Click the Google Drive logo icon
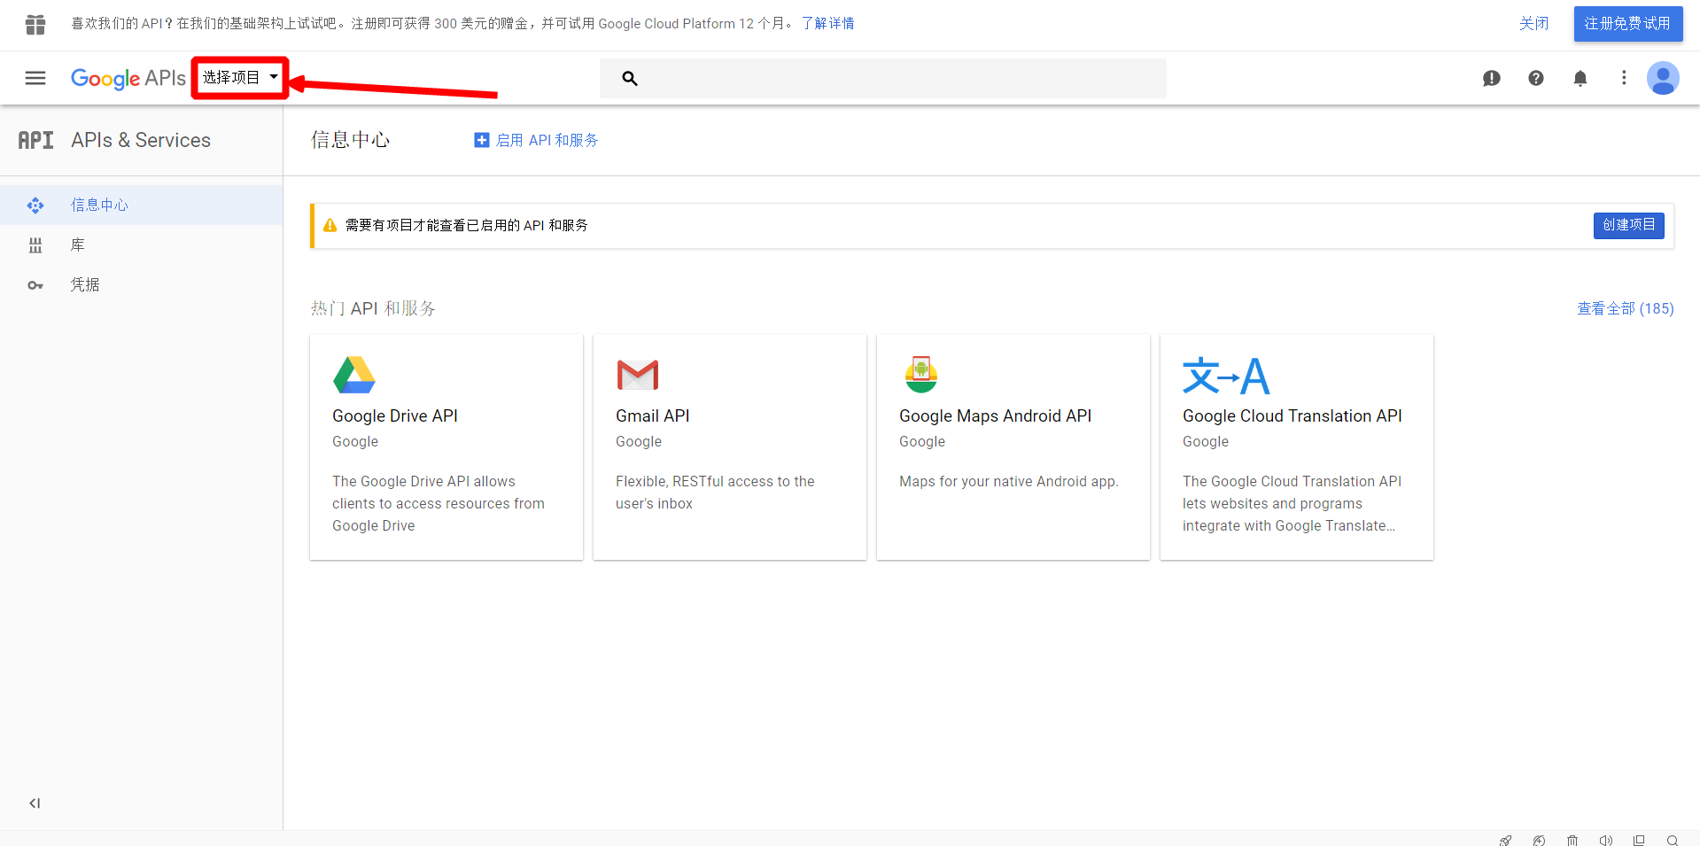This screenshot has height=846, width=1700. coord(354,375)
